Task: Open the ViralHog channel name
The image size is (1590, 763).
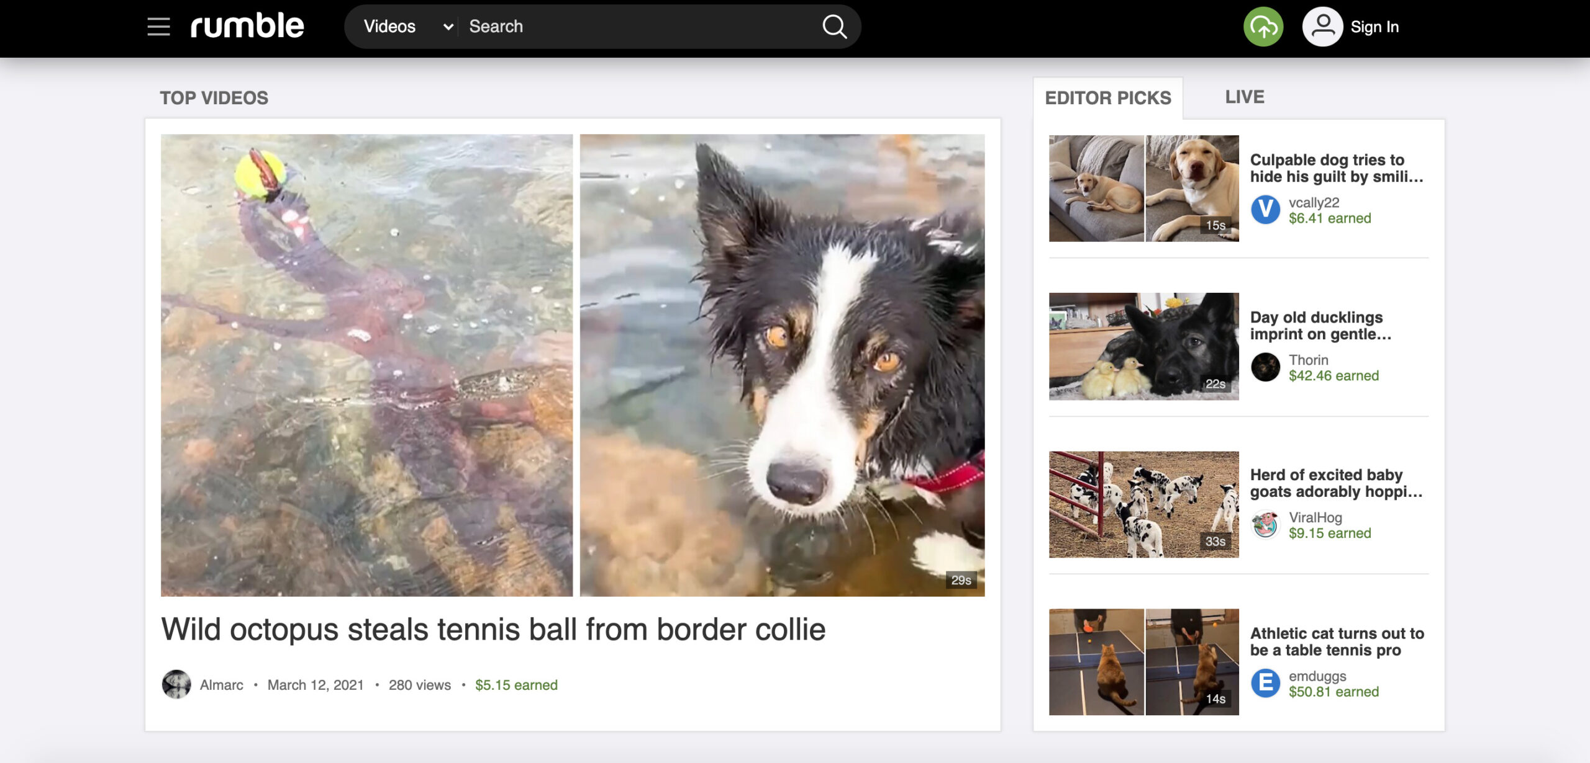Action: pyautogui.click(x=1315, y=518)
